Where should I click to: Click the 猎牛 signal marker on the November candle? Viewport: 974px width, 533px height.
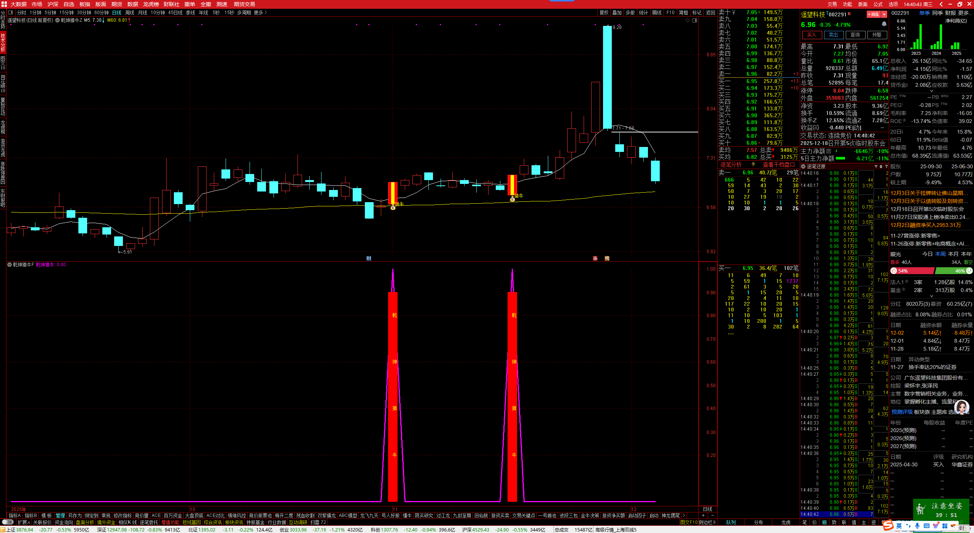coord(393,207)
